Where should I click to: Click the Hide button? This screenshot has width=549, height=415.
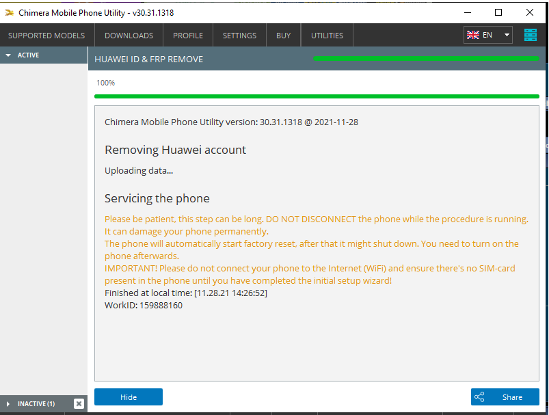pyautogui.click(x=129, y=397)
